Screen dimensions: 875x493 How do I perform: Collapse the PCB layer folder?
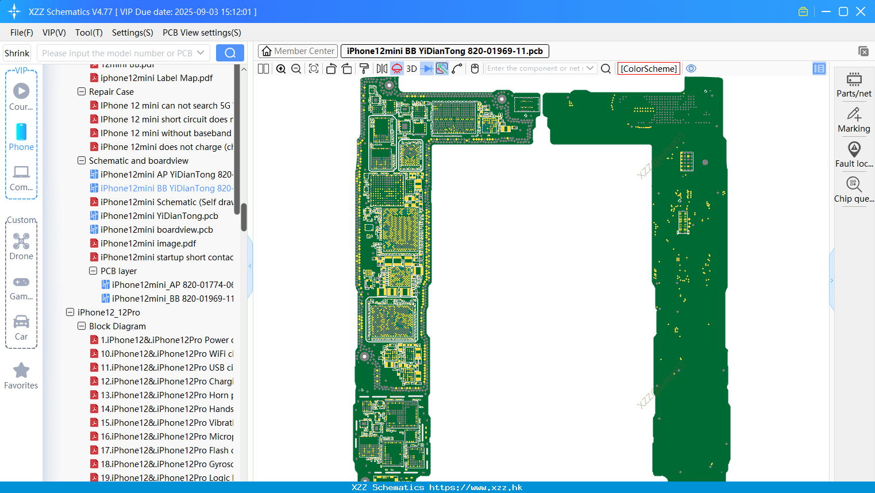point(93,271)
